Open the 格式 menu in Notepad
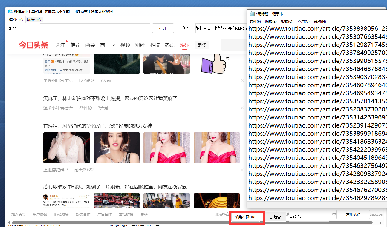The image size is (387, 227). (287, 22)
